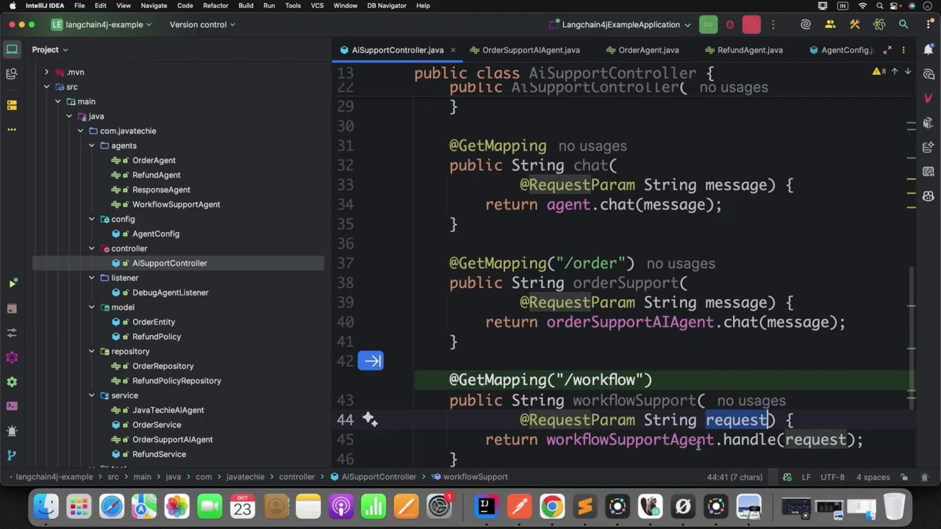Open the yellow Structure tool window icon
This screenshot has height=529, width=941.
[12, 105]
